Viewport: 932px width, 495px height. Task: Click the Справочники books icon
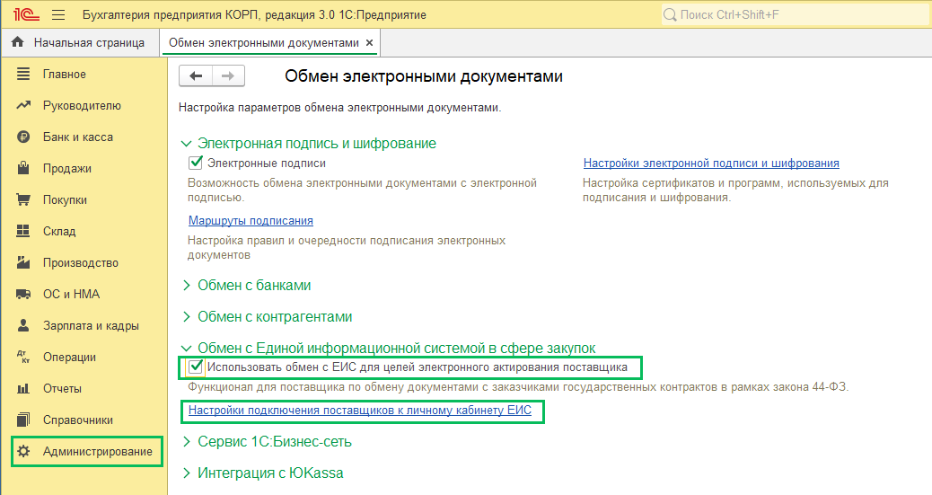coord(23,420)
